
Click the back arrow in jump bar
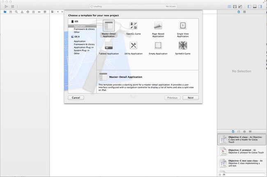(x=58, y=12)
